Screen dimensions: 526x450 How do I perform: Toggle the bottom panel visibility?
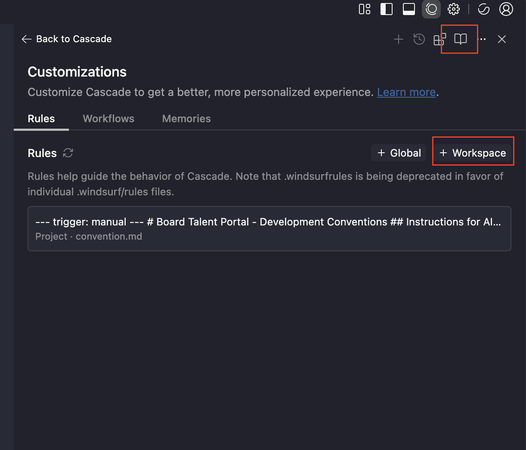[409, 9]
